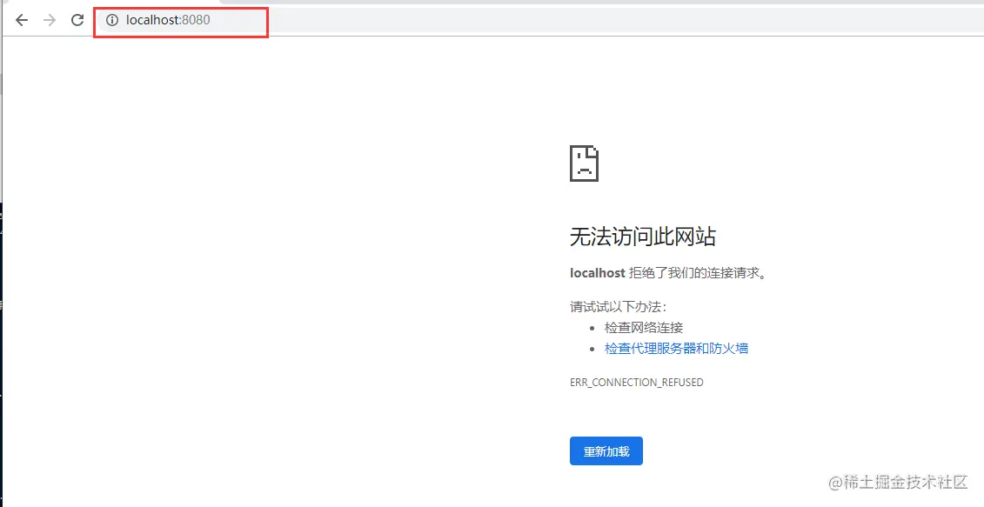The width and height of the screenshot is (984, 507).
Task: Select the 无法访问此网站 heading text
Action: pos(643,237)
